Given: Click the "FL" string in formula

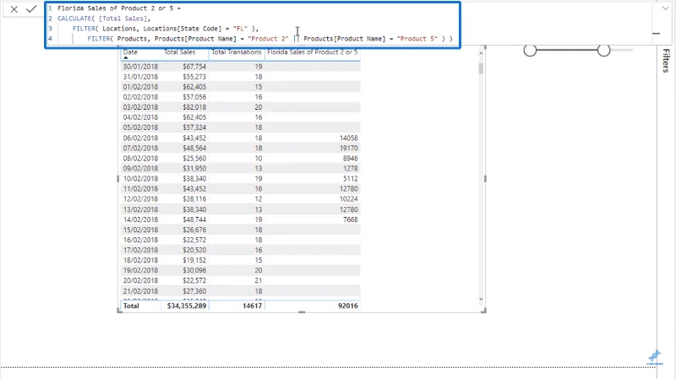Looking at the screenshot, I should [x=240, y=29].
